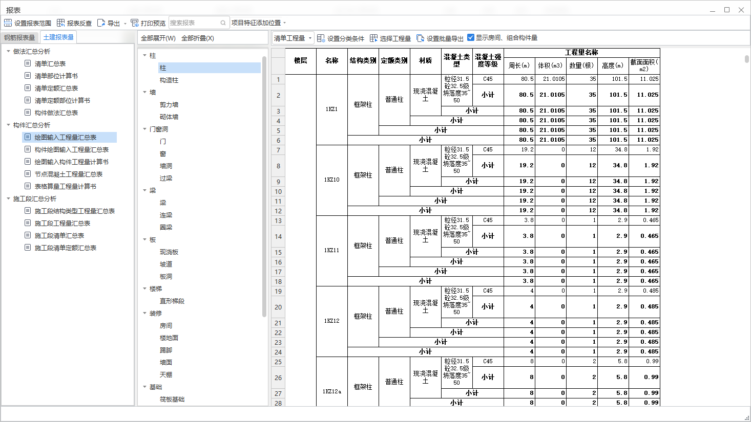This screenshot has width=751, height=422.
Task: Select 天棚 in component tree
Action: 166,375
